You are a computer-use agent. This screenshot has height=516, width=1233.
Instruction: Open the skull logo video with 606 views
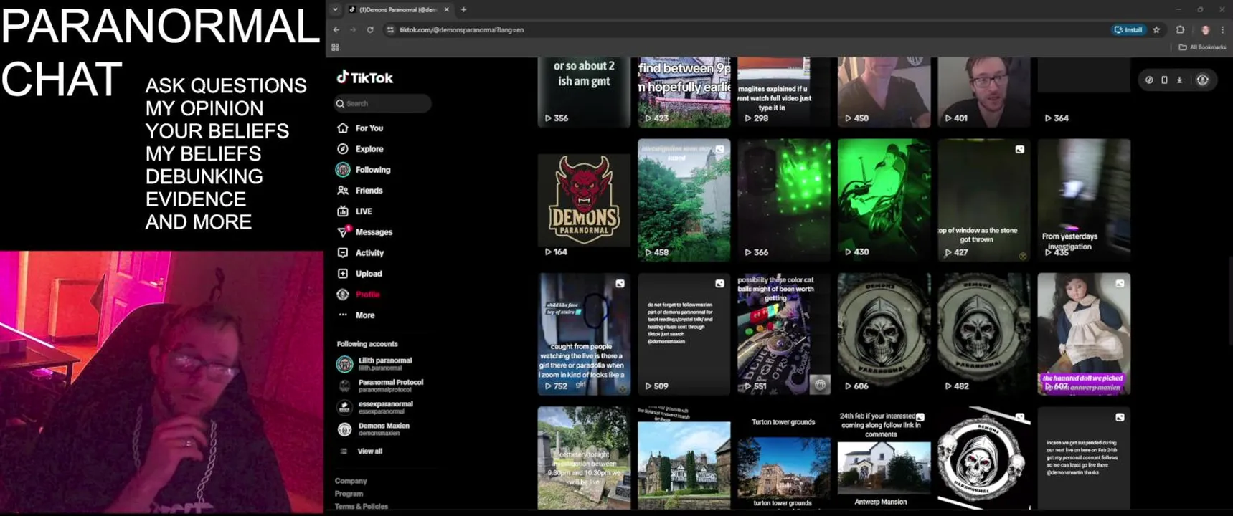click(884, 334)
